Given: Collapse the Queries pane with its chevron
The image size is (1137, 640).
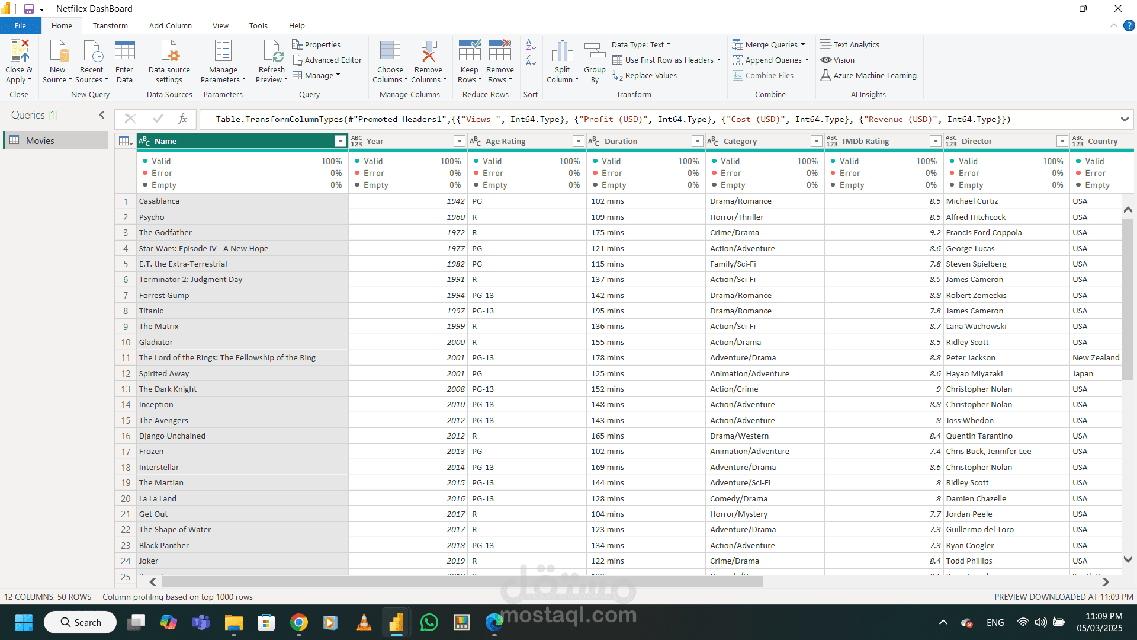Looking at the screenshot, I should point(101,115).
